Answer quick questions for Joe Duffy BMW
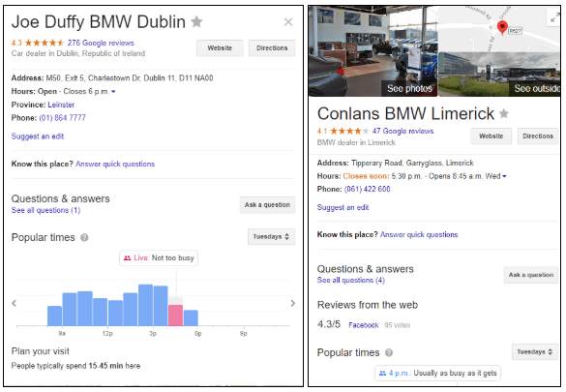566x392 pixels. (115, 164)
